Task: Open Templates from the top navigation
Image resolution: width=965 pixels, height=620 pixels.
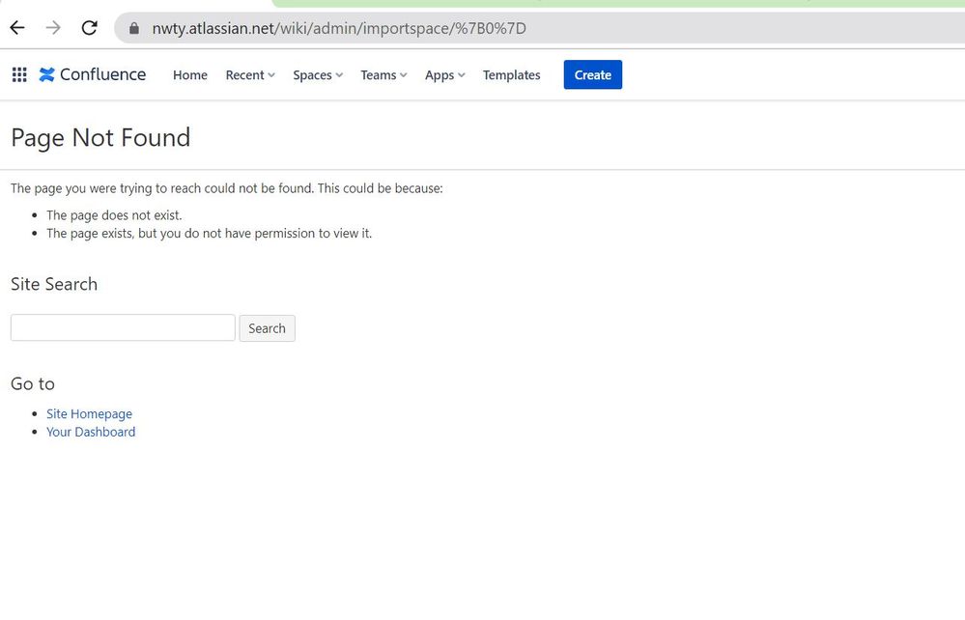Action: 511,75
